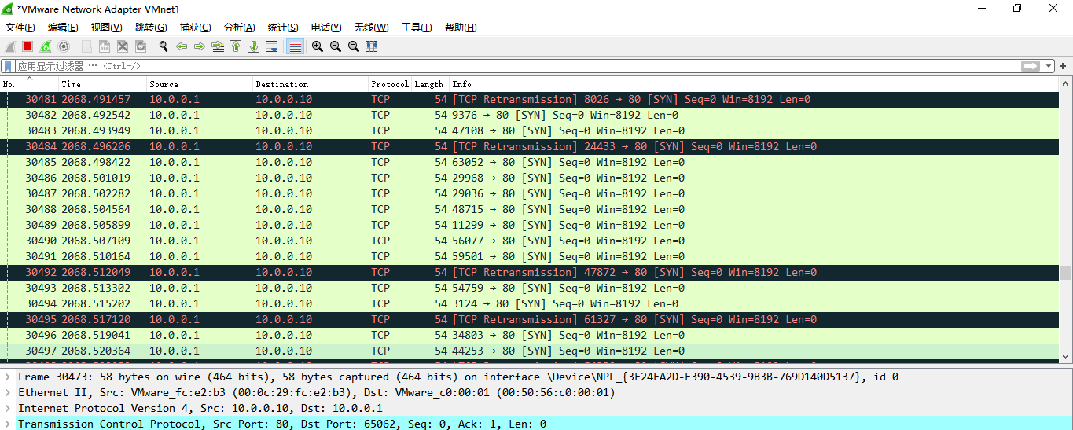This screenshot has width=1073, height=430.
Task: Select packet 30497 from port 44253
Action: point(530,351)
